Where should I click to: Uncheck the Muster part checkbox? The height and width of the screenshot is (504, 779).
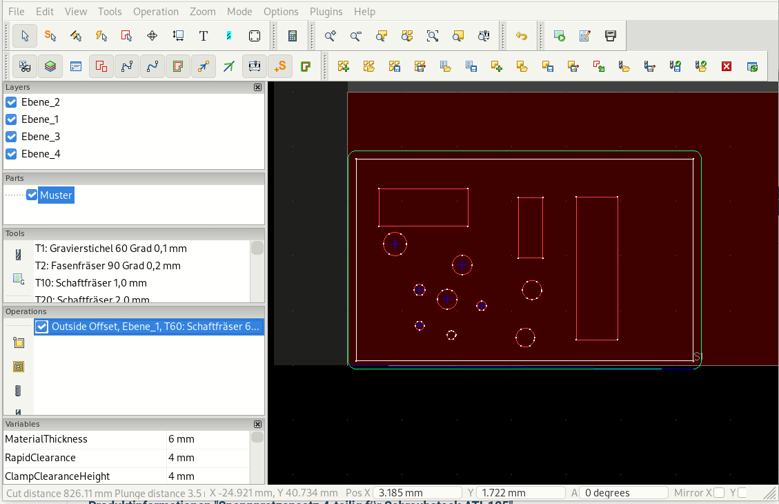point(32,195)
